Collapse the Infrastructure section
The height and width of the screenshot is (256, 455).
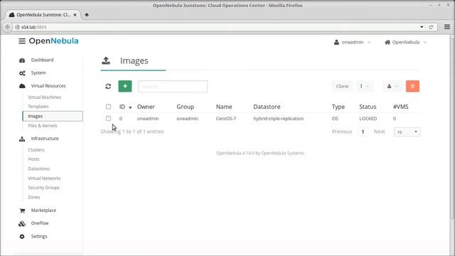(x=45, y=139)
